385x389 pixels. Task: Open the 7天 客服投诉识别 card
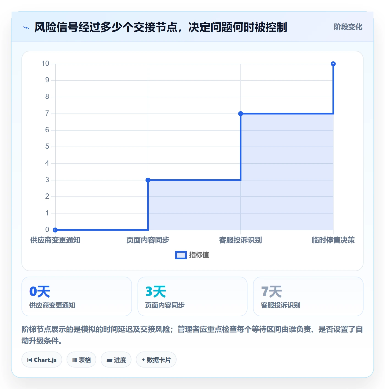pos(308,296)
